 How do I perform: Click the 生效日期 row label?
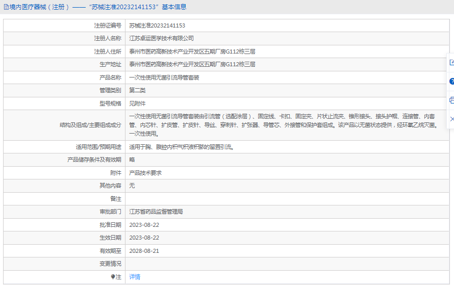click(x=110, y=238)
